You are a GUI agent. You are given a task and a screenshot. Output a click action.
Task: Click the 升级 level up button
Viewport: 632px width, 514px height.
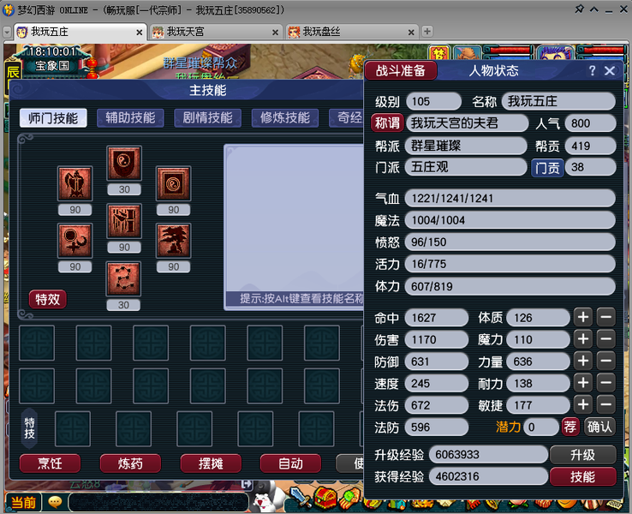tap(582, 455)
